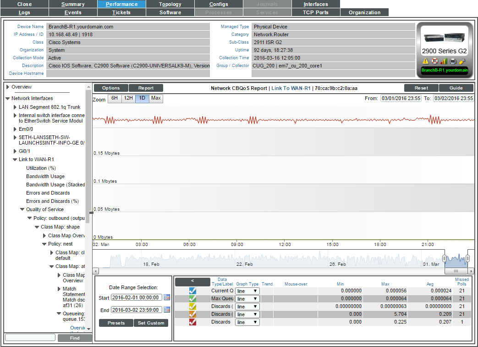Click the printer icon on the device card

tap(453, 62)
